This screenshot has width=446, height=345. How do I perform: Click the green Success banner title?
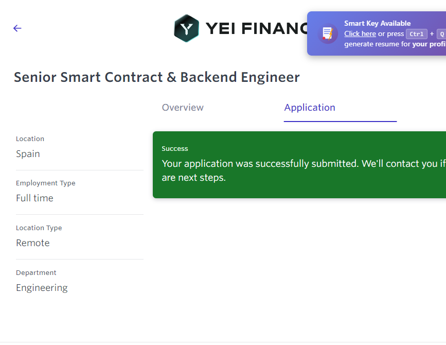pos(175,148)
